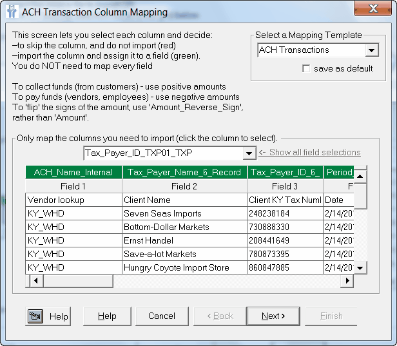Click the Seven Seas Imports cell
Image resolution: width=397 pixels, height=346 pixels.
pyautogui.click(x=184, y=213)
